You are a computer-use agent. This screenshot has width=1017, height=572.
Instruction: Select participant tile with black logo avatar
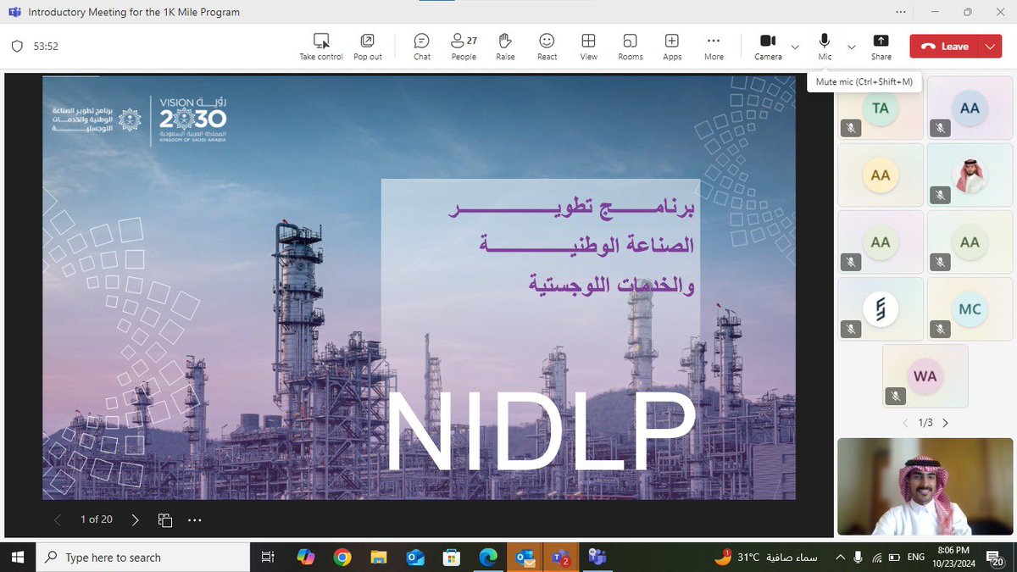coord(881,308)
